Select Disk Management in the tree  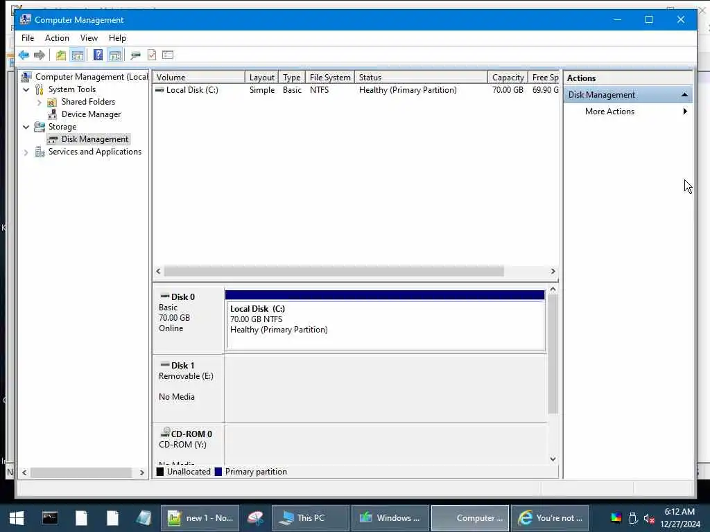(94, 139)
